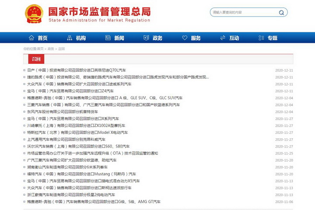Click the newspaper icon beside 新闻
This screenshot has height=210, width=315.
108,38
